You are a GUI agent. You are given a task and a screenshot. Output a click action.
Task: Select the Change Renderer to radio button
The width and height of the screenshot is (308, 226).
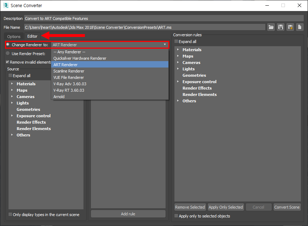(8, 44)
